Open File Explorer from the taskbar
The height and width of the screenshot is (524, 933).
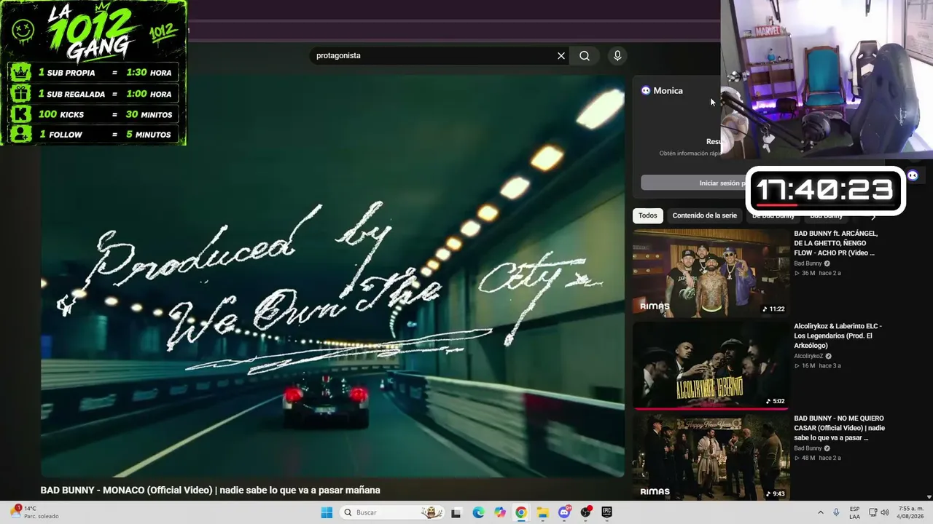(x=542, y=512)
